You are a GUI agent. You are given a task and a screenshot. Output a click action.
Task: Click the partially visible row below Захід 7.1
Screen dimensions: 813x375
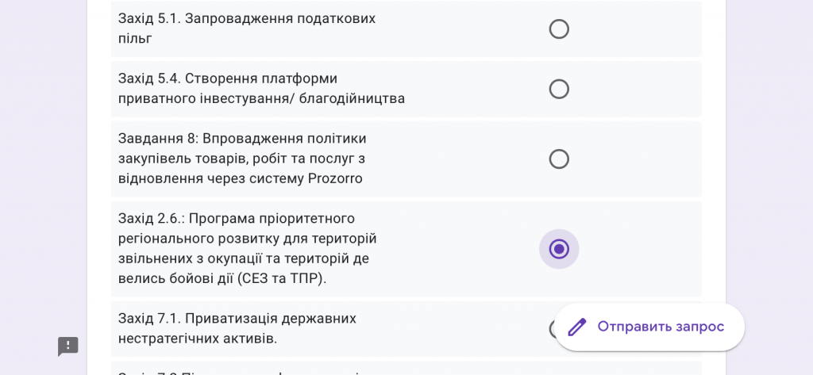click(406, 369)
